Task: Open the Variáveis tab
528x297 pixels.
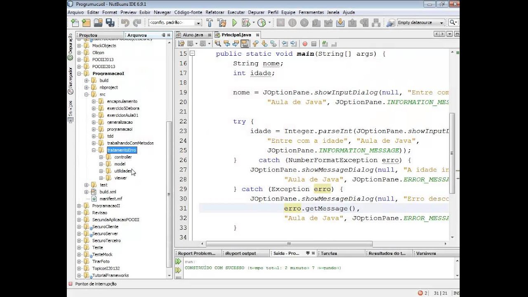Action: (426, 253)
